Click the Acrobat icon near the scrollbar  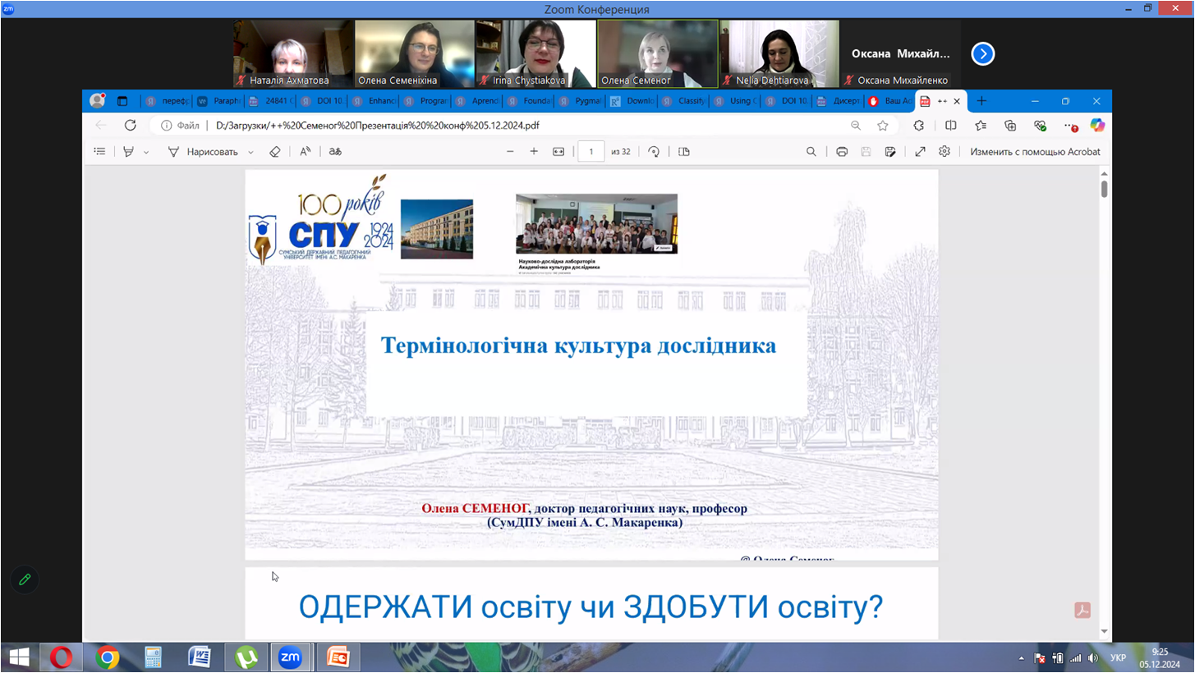point(1082,611)
